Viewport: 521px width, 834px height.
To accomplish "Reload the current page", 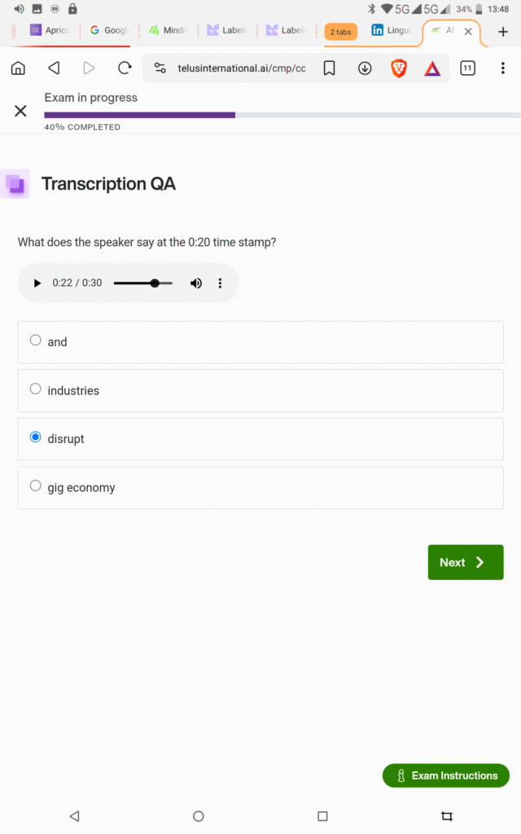I will point(125,68).
